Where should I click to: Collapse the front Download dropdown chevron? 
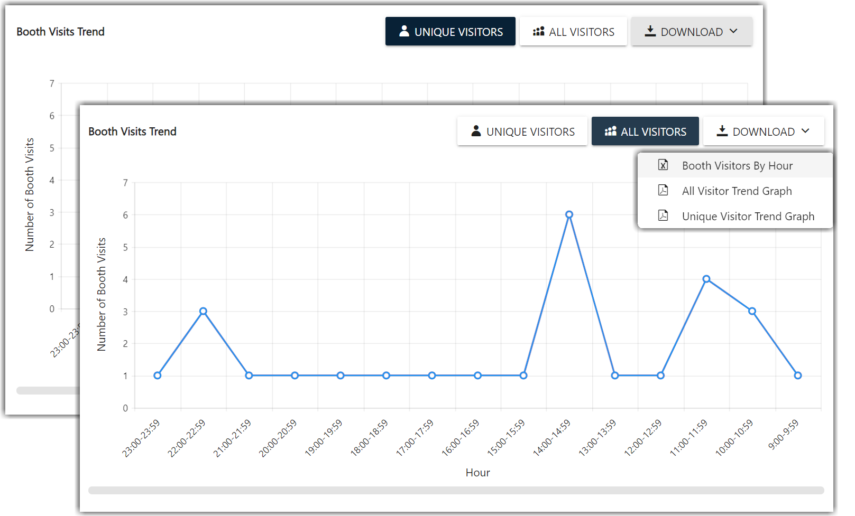click(805, 131)
